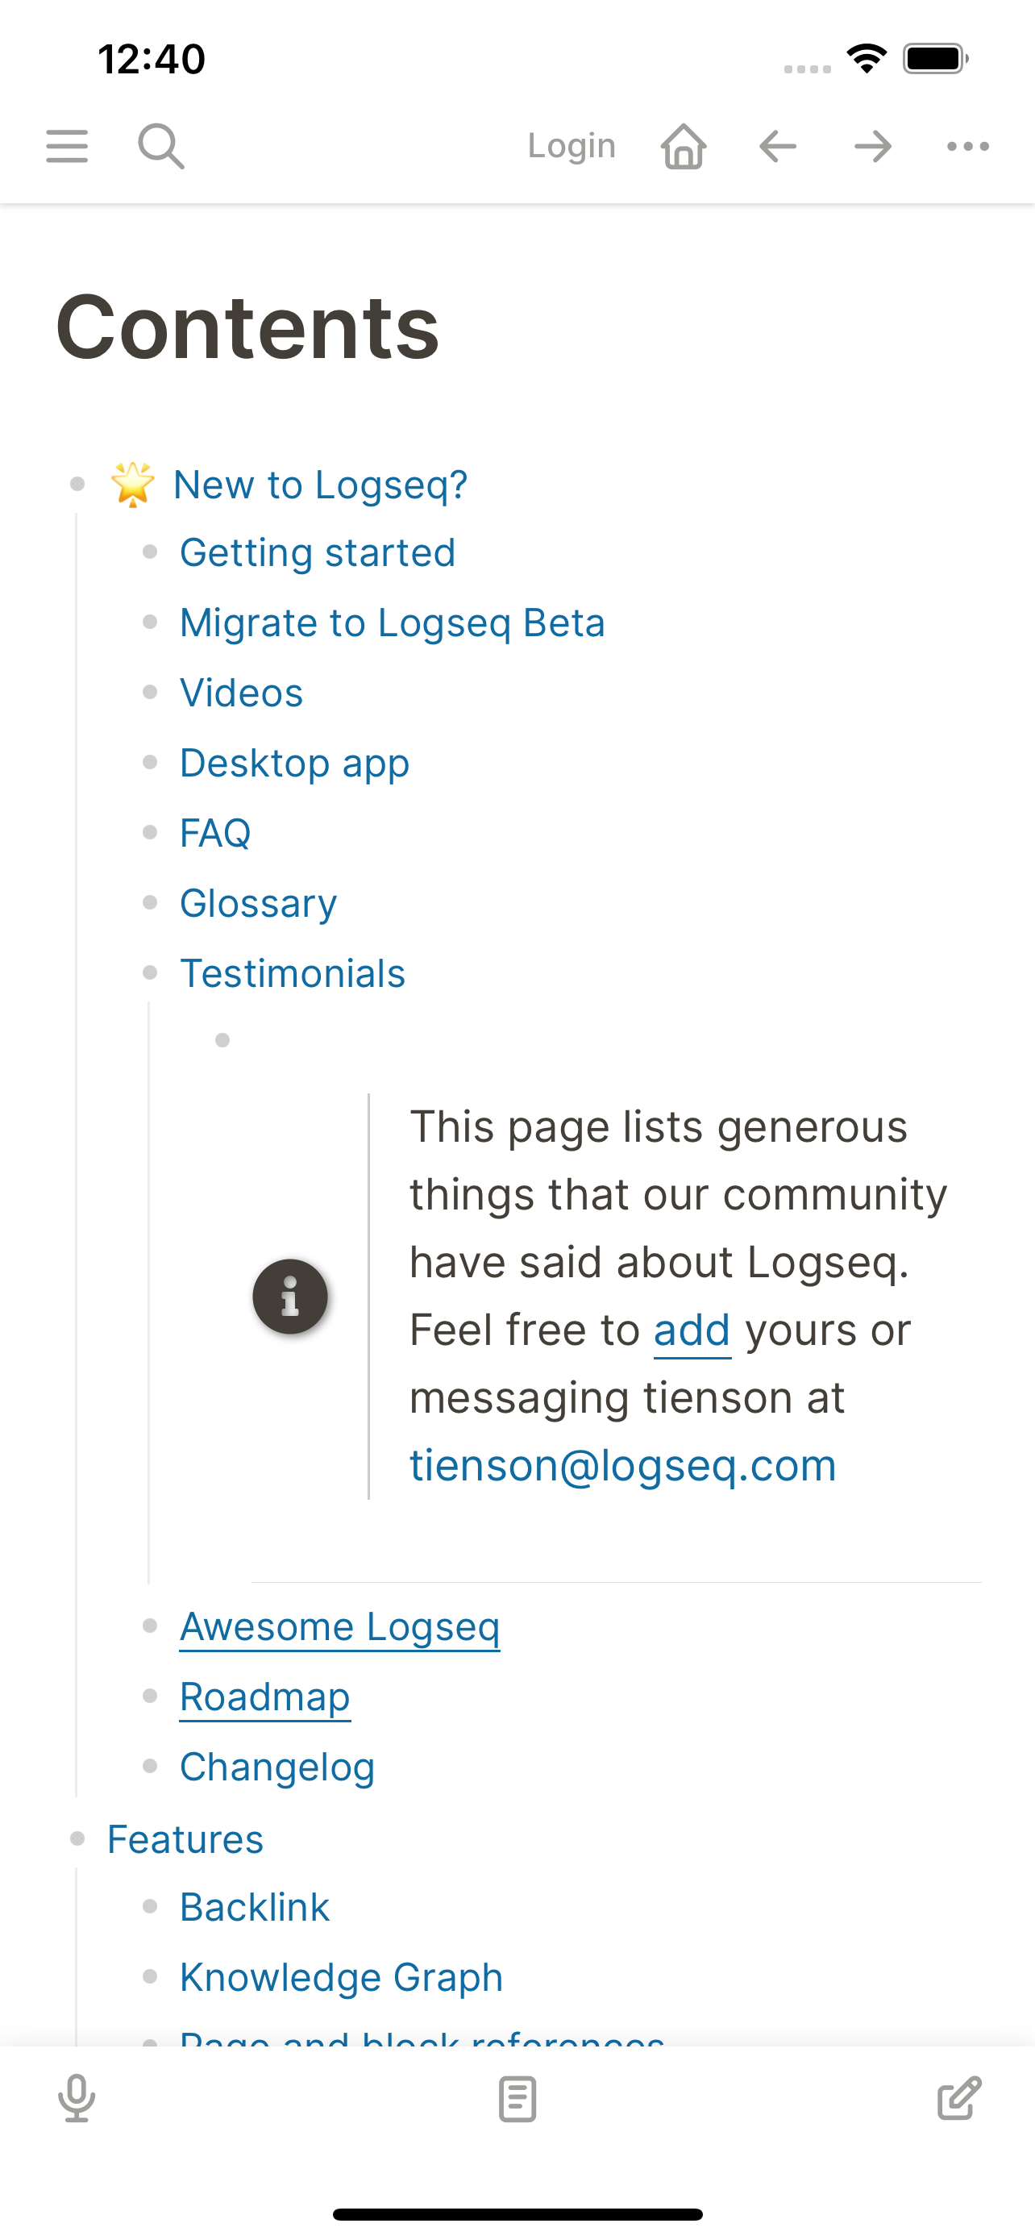This screenshot has width=1035, height=2240.
Task: Navigate forward with the right arrow icon
Action: tap(871, 146)
